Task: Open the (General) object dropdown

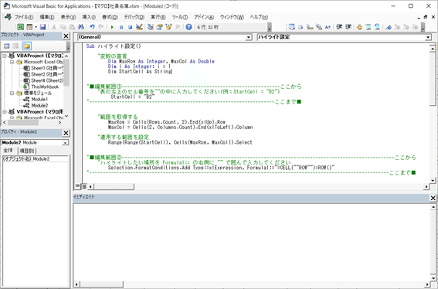Action: pos(249,37)
